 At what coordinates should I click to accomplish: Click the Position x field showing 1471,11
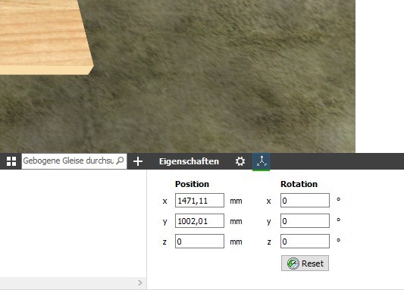pos(199,201)
